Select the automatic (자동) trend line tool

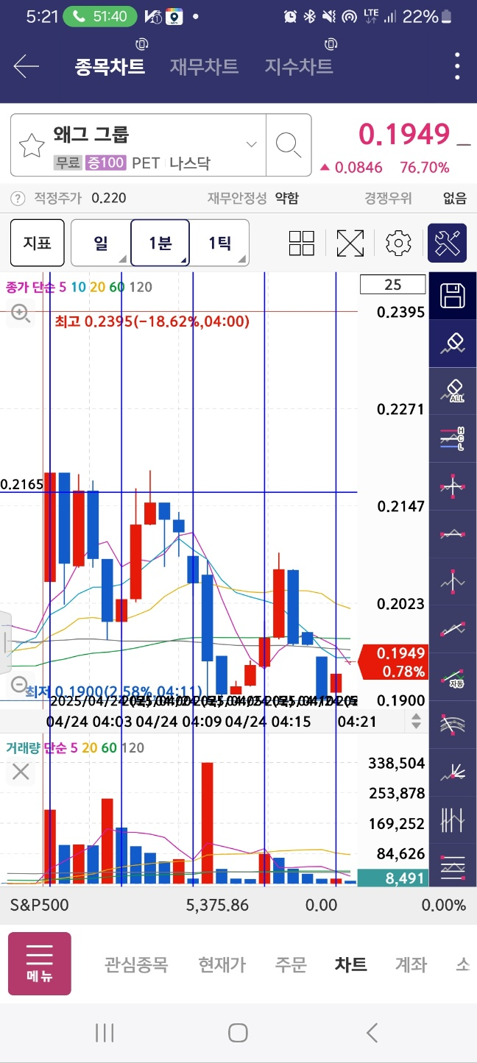(452, 676)
